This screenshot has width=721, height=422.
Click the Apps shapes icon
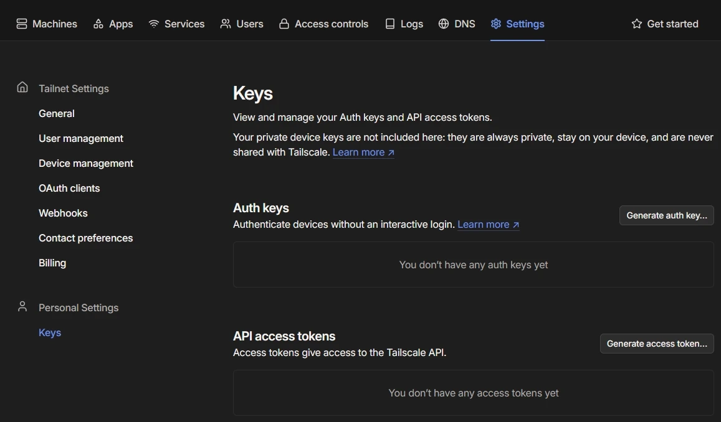coord(98,24)
